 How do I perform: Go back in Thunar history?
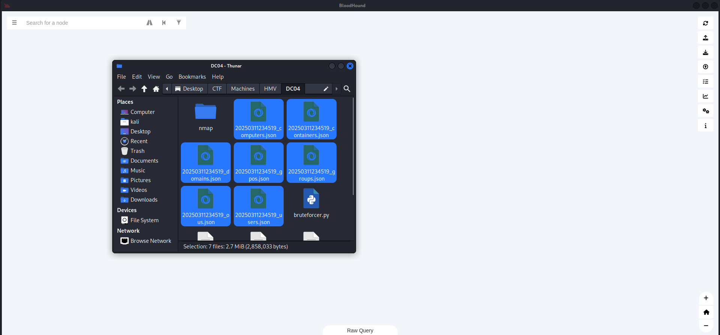121,88
